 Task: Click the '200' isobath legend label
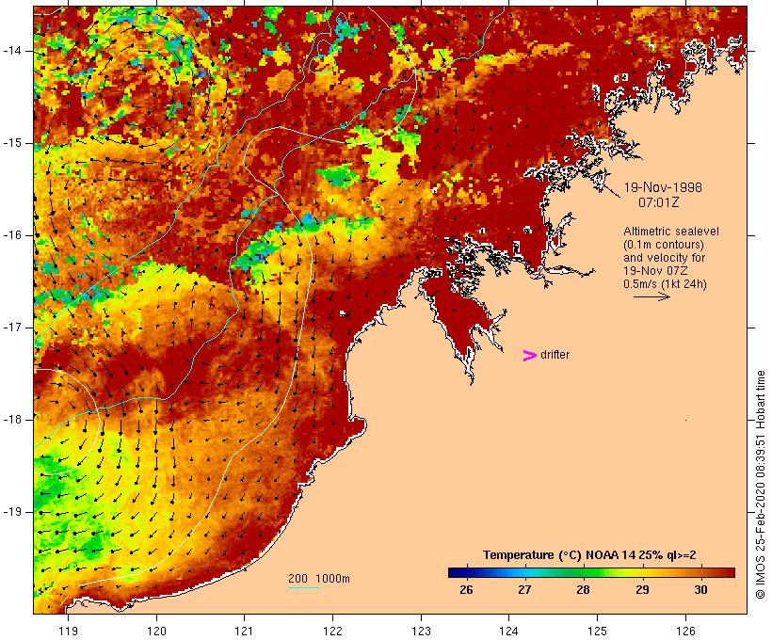[x=298, y=579]
